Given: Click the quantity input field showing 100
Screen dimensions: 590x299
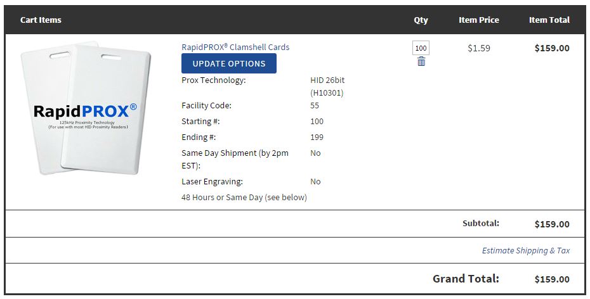Looking at the screenshot, I should (x=421, y=48).
